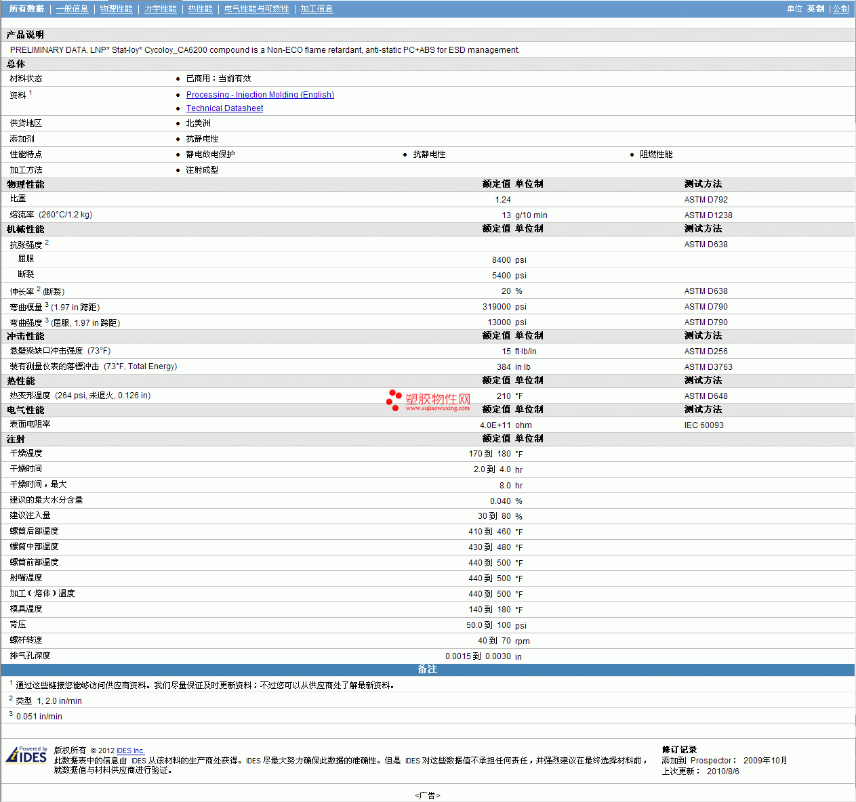Select the 13000 flexural strength value

pos(500,322)
